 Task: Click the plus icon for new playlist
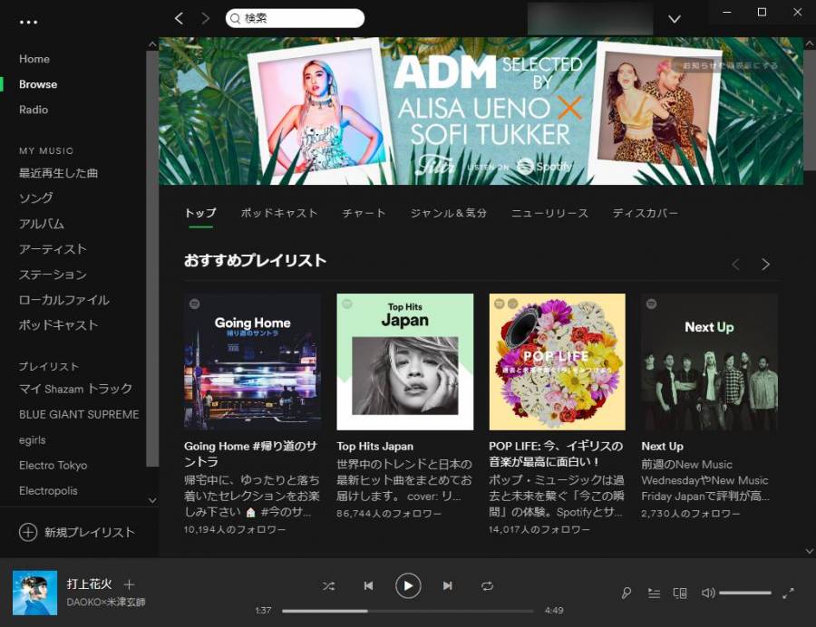28,532
